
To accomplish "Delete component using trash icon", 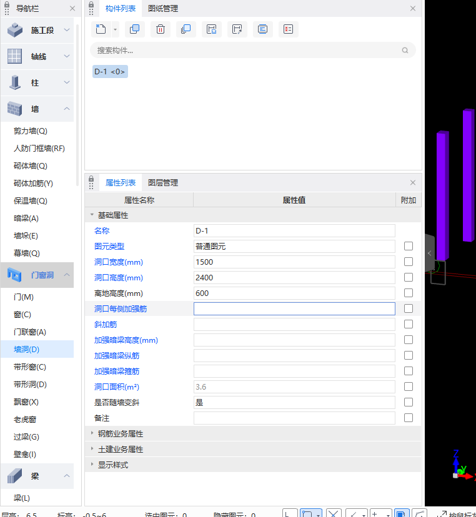I will tap(161, 29).
